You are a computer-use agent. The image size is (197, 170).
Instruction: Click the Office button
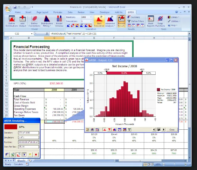point(8,9)
